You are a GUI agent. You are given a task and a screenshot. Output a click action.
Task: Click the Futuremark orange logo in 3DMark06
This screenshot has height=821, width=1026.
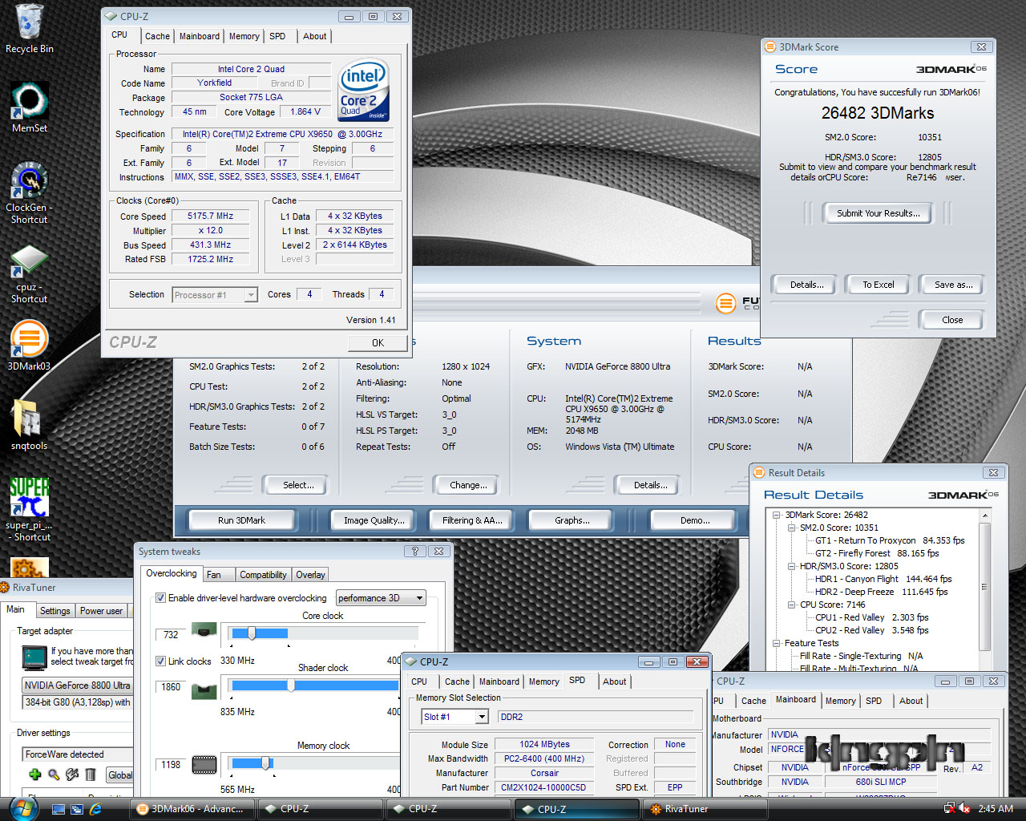(x=725, y=303)
